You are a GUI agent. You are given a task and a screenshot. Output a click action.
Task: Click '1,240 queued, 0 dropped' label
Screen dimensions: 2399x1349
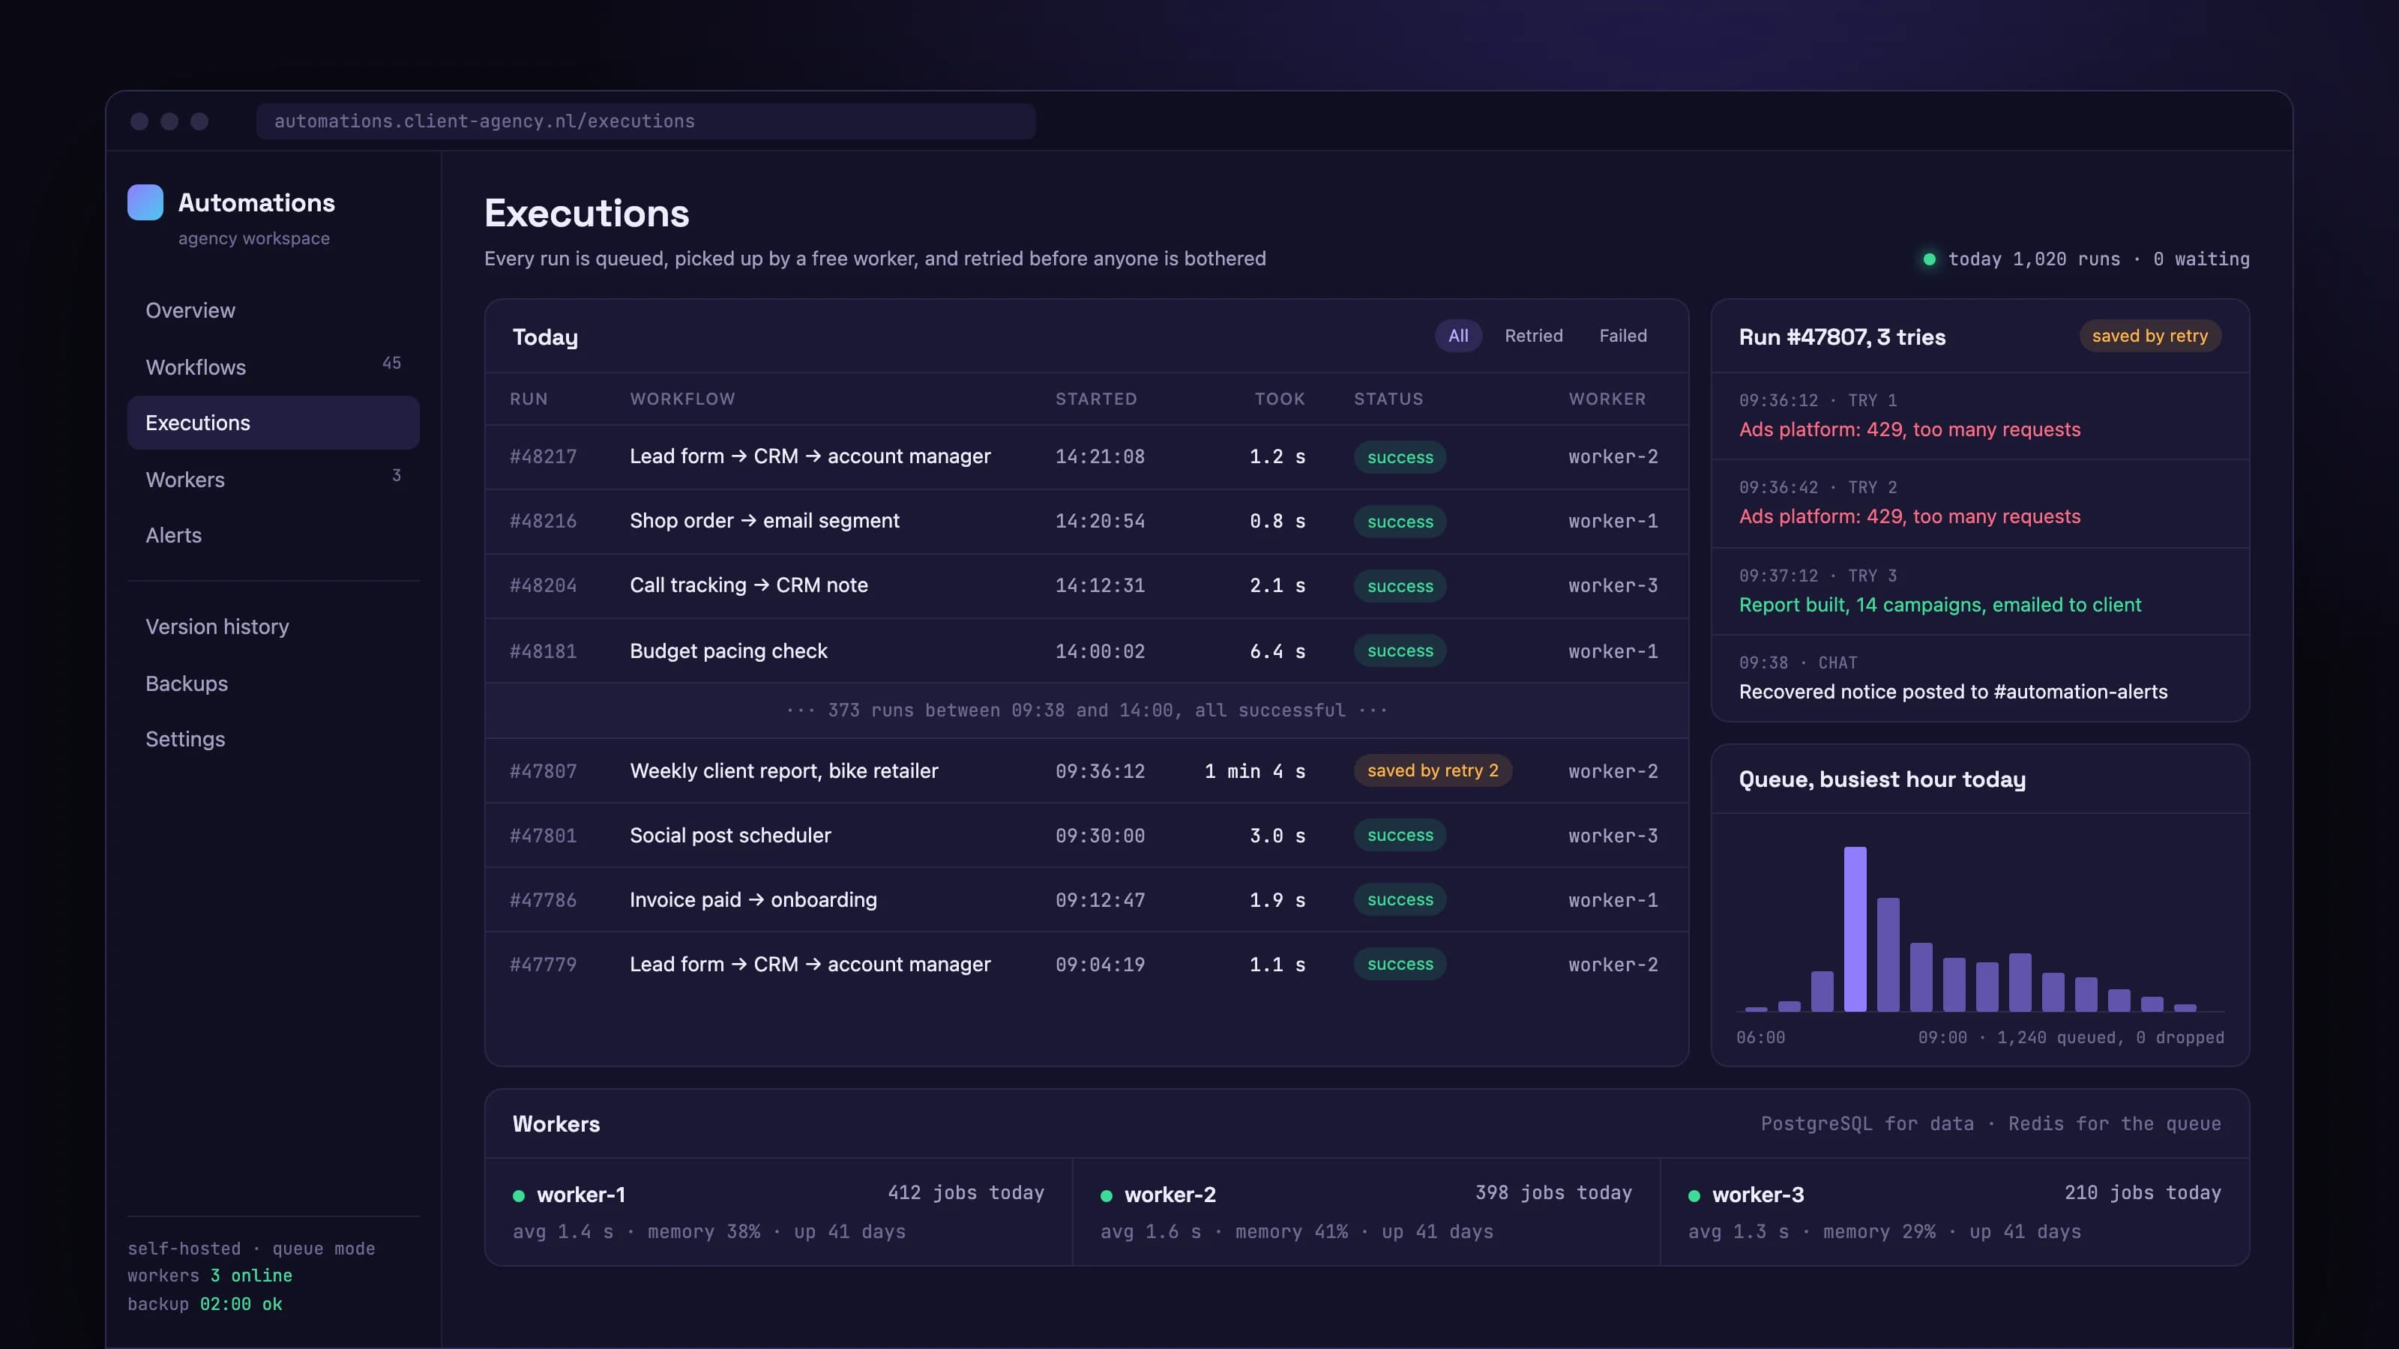[x=2110, y=1037]
